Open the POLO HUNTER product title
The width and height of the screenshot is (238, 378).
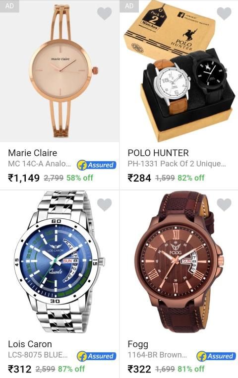[x=158, y=153]
